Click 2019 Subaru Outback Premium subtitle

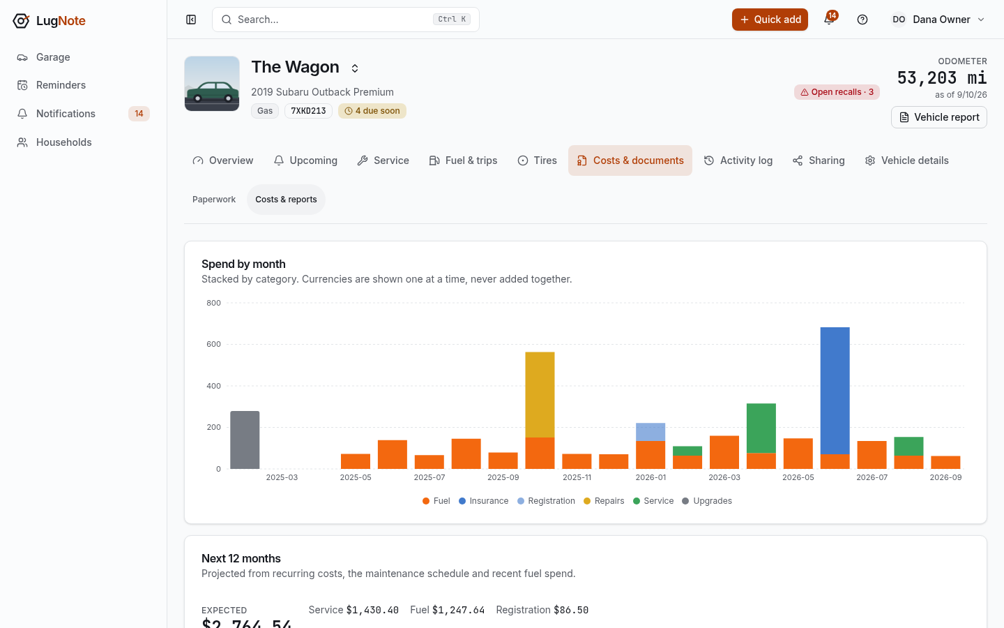[322, 92]
